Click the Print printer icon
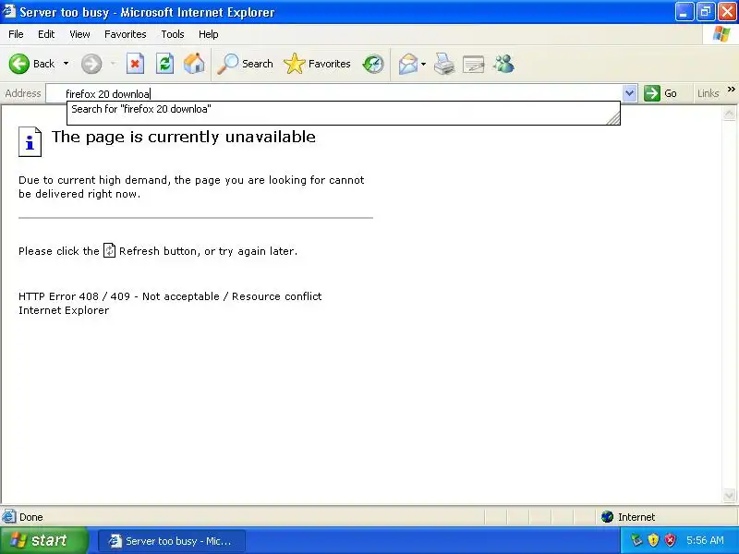This screenshot has width=739, height=554. tap(444, 64)
